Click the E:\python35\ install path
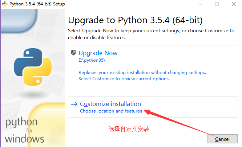 92,60
